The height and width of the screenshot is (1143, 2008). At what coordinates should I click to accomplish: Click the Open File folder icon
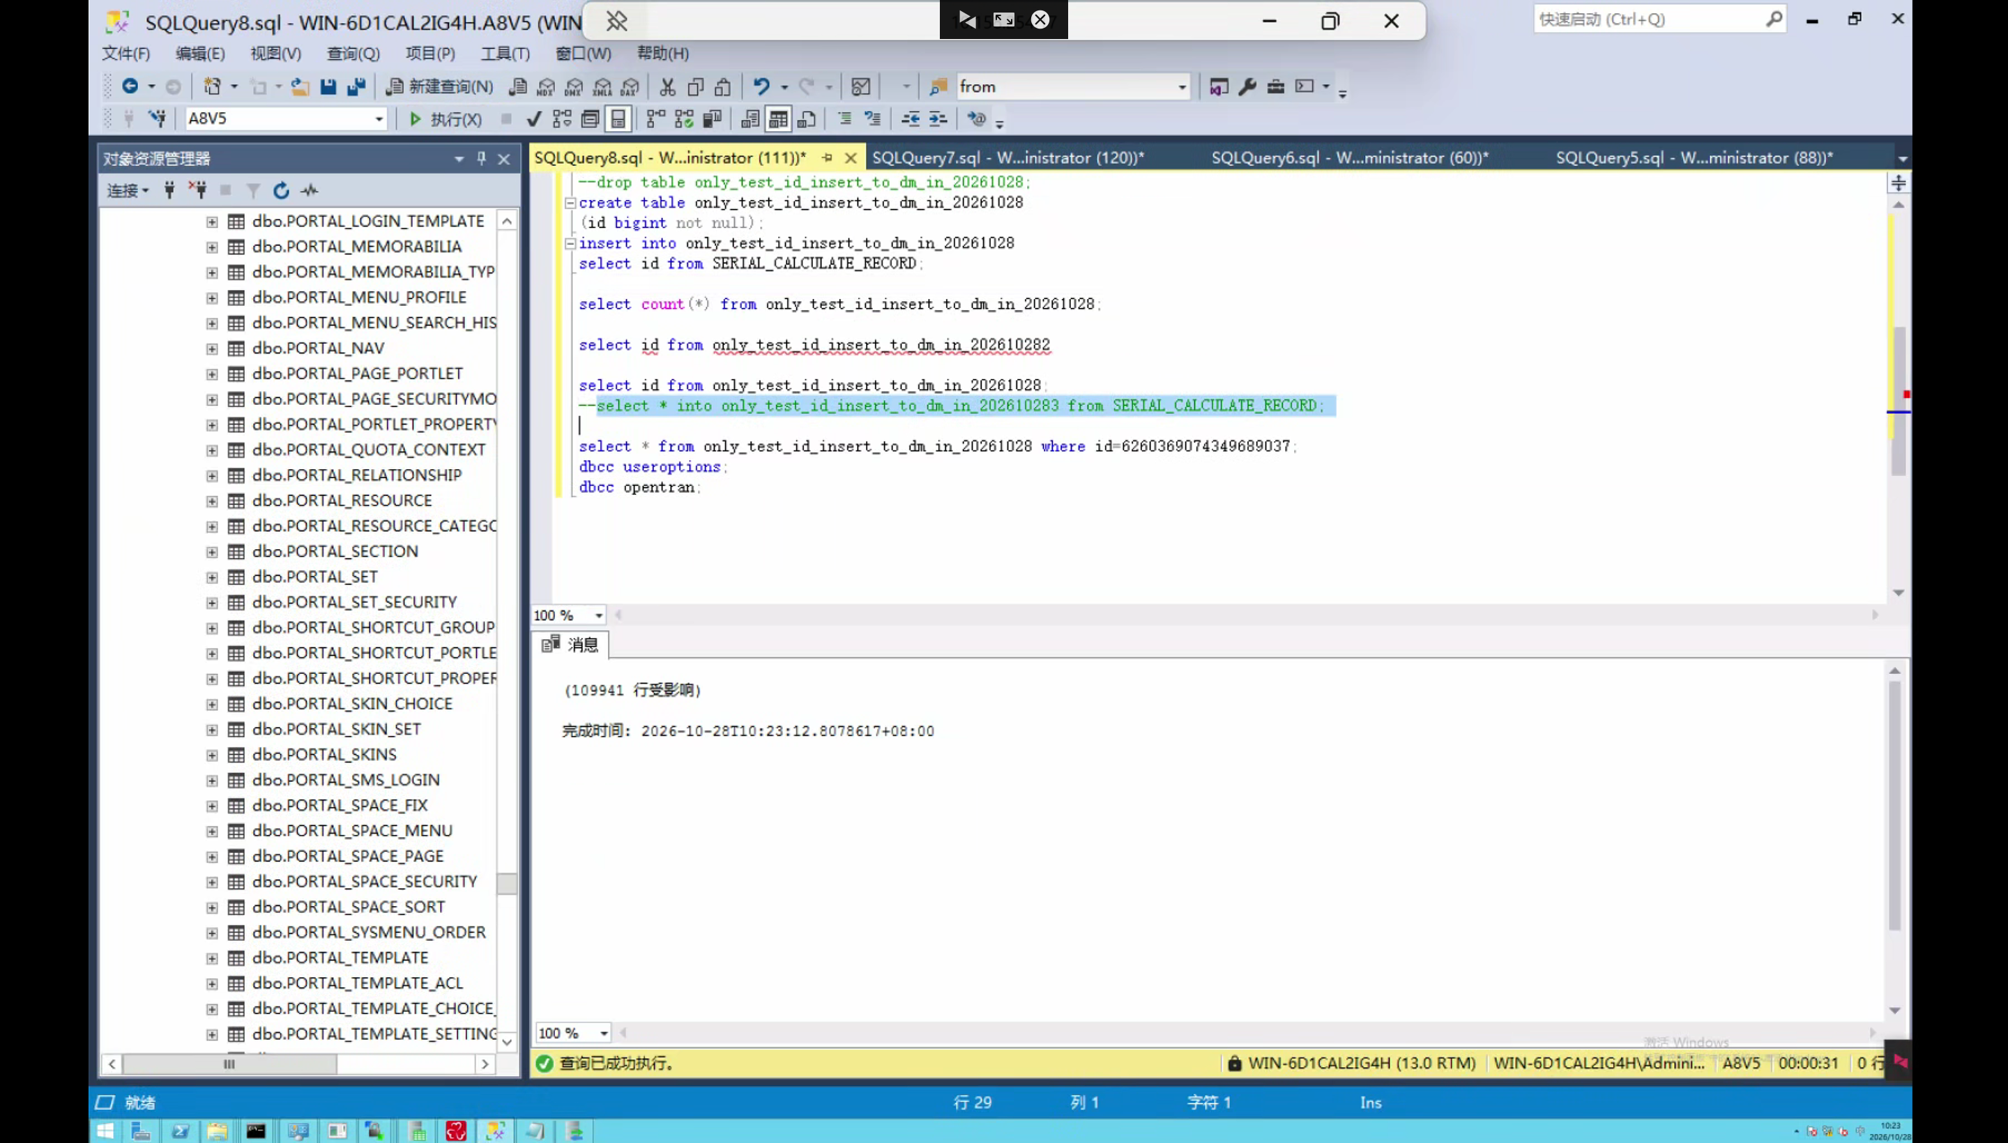coord(299,86)
